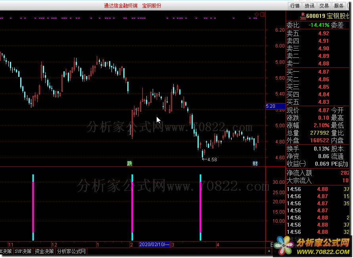Click the 卖一 price 4.88
Viewport: 353px width, 258px height.
pyautogui.click(x=324, y=63)
